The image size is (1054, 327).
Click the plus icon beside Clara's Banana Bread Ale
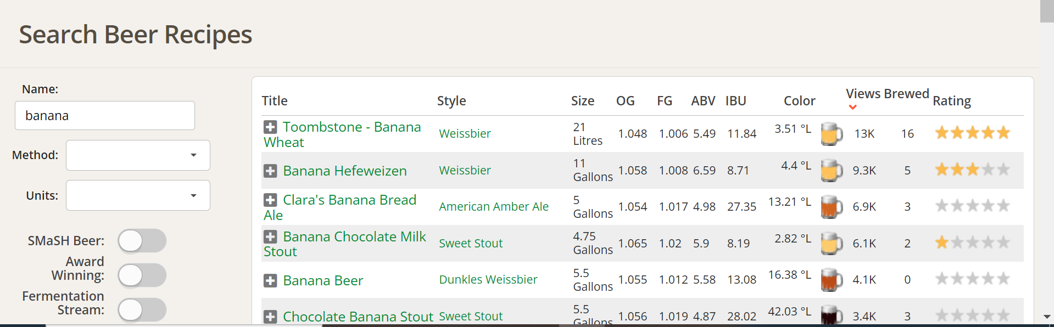click(270, 200)
